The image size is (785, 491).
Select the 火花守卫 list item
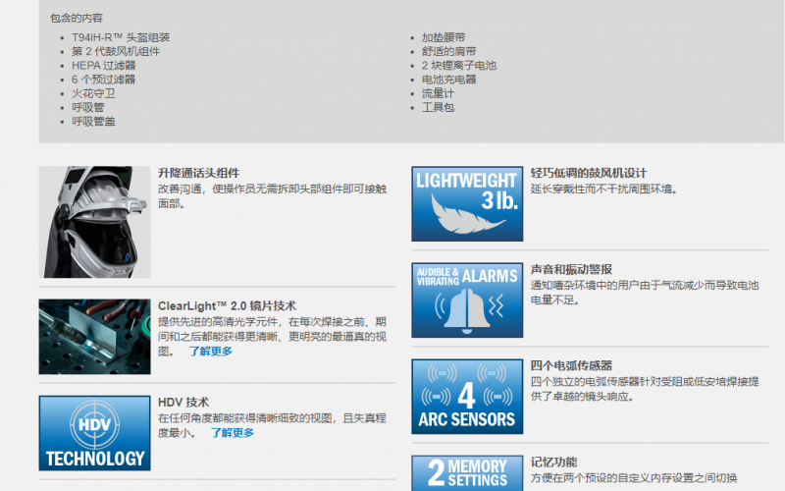coord(93,93)
